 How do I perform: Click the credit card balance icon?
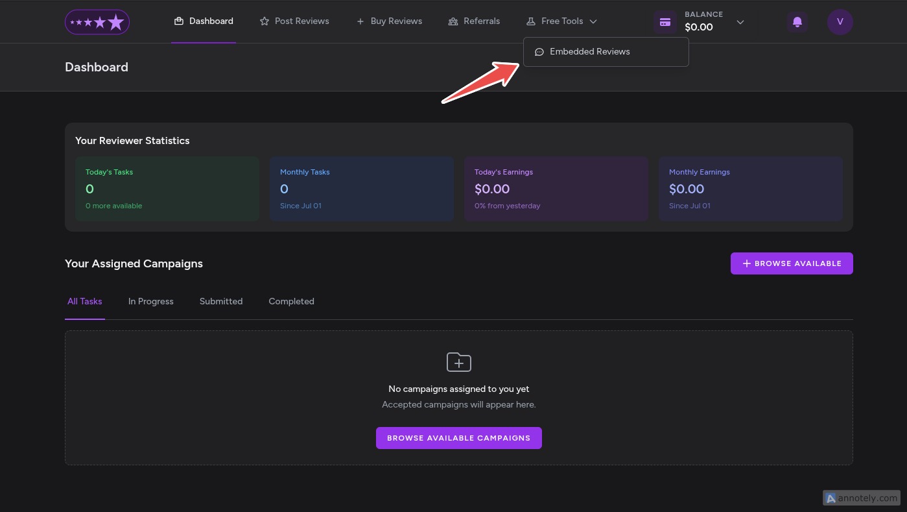click(665, 21)
